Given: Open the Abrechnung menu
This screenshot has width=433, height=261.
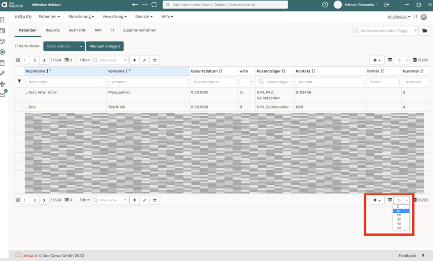Looking at the screenshot, I should [x=81, y=17].
